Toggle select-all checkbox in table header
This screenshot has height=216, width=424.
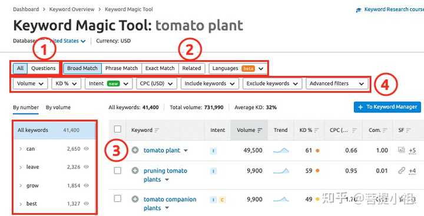[x=118, y=129]
